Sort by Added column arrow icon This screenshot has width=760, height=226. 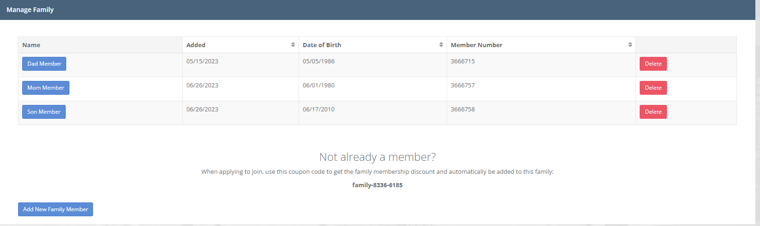(x=293, y=45)
